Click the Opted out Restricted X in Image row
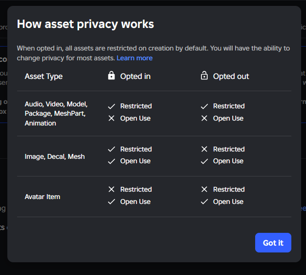The image size is (306, 275). pyautogui.click(x=204, y=149)
